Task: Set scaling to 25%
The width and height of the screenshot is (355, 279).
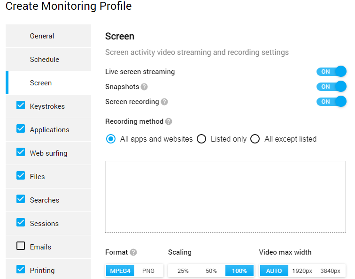Action: pyautogui.click(x=183, y=271)
